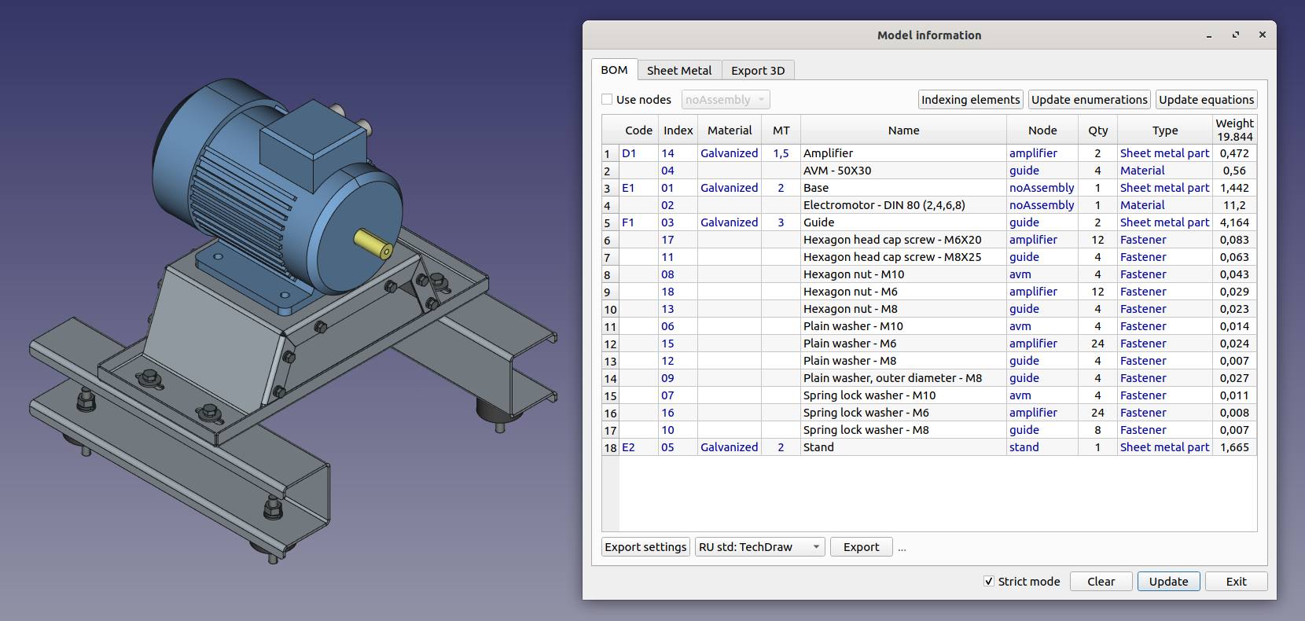Expand the RU std: TechDraw dropdown

click(759, 547)
